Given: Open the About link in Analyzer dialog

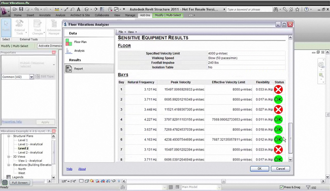Looking at the screenshot, I should (82, 169).
